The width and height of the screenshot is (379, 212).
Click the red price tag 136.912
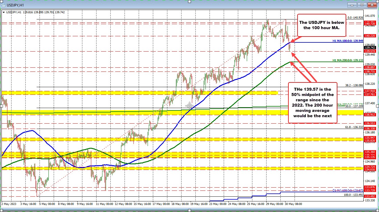(370, 115)
